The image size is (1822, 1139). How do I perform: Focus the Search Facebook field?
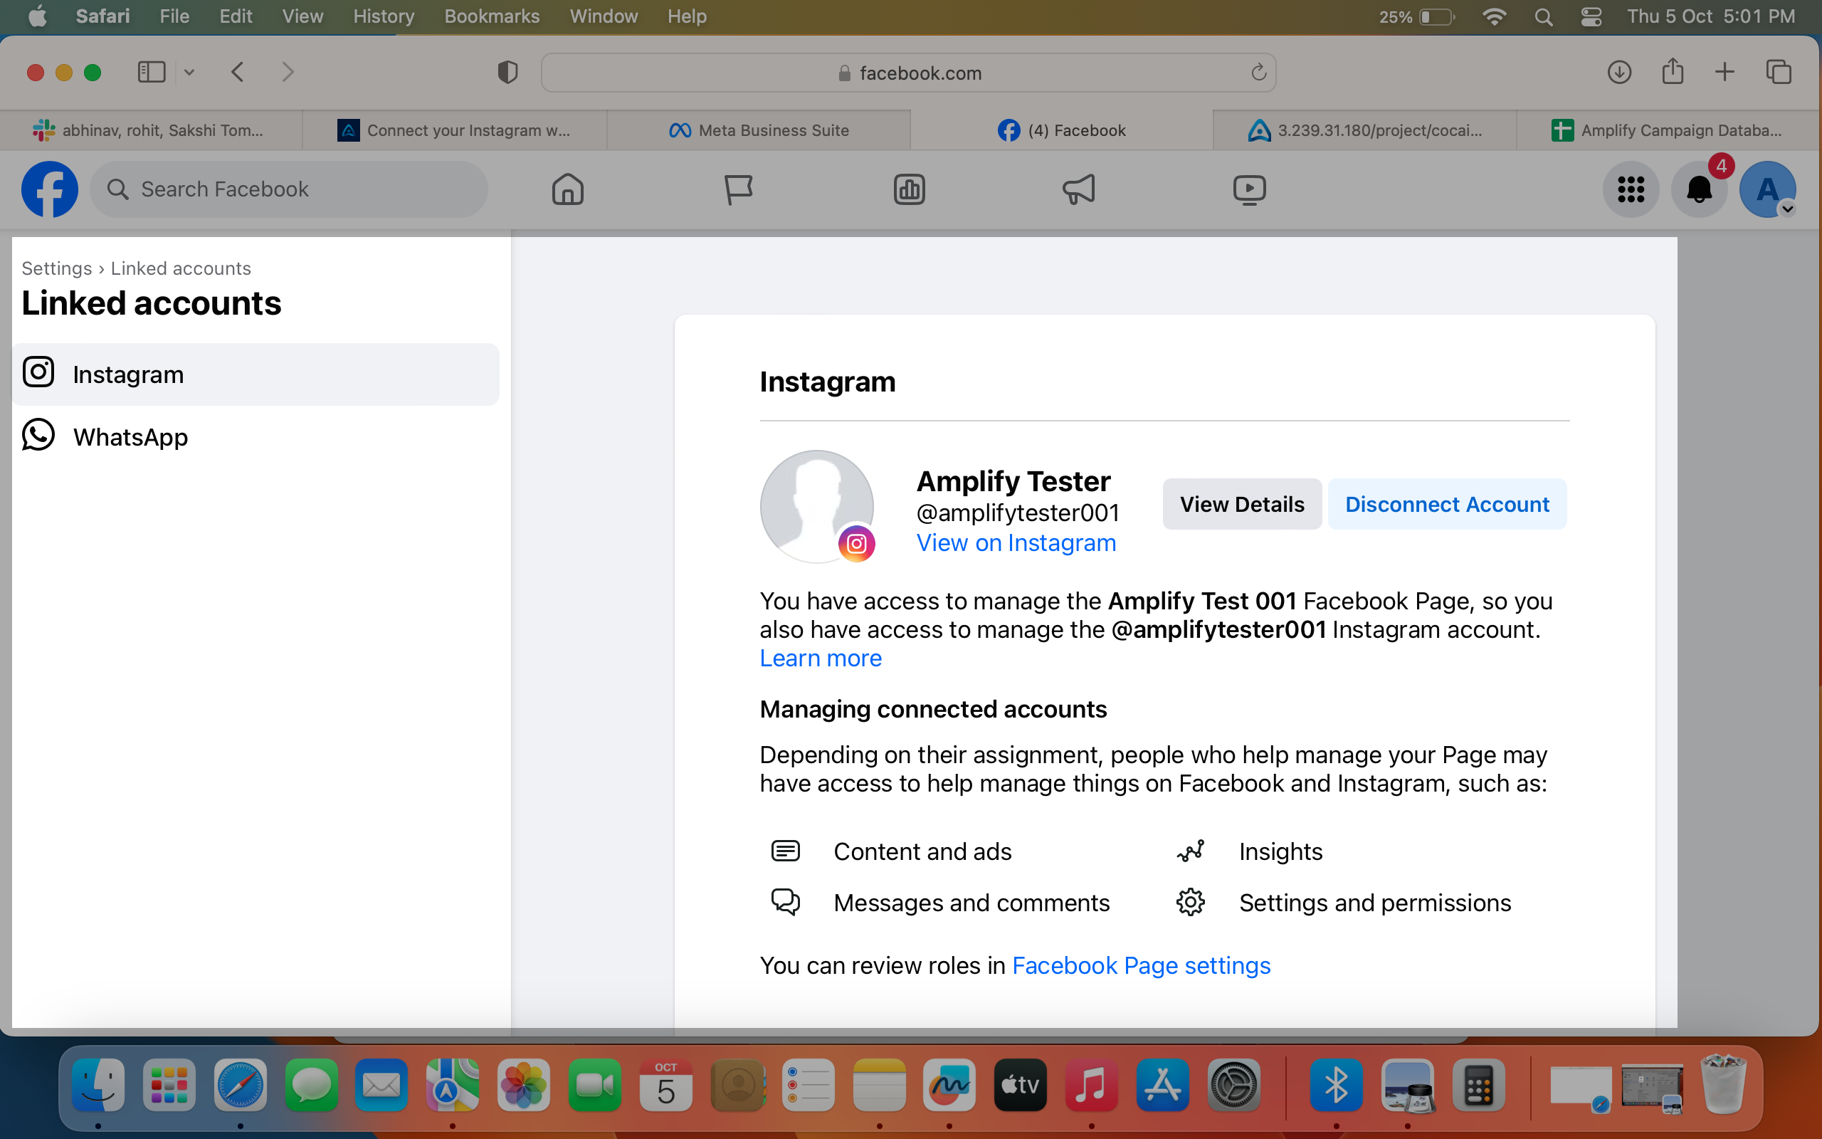[x=289, y=189]
